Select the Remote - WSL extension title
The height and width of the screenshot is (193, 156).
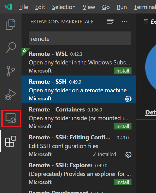coord(48,54)
